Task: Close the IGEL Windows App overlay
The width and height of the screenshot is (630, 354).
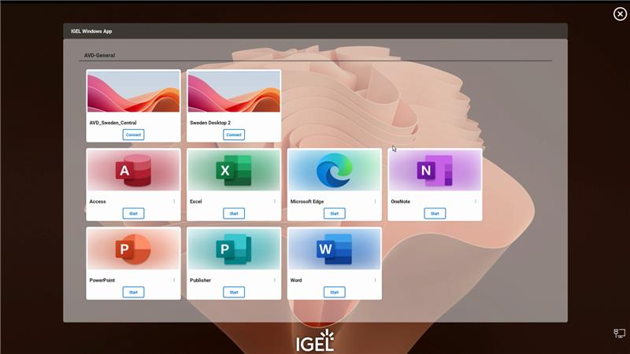Action: pos(619,14)
